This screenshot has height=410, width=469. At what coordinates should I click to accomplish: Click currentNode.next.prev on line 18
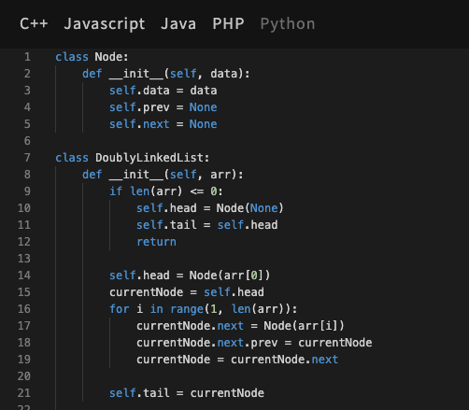206,343
